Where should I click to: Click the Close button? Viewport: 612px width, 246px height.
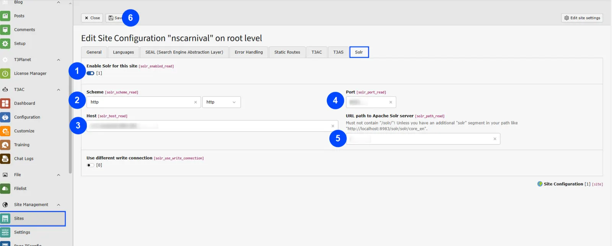point(92,18)
